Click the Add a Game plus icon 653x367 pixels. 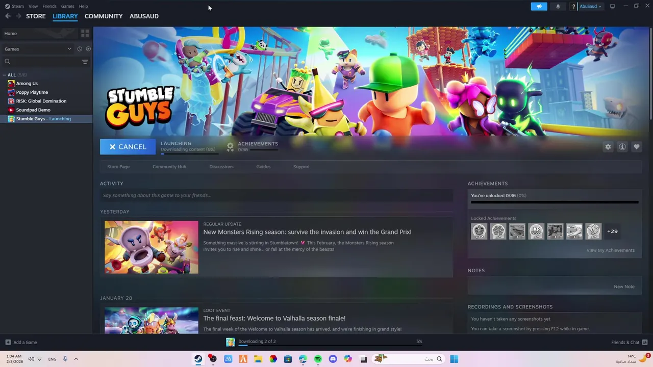click(x=8, y=342)
